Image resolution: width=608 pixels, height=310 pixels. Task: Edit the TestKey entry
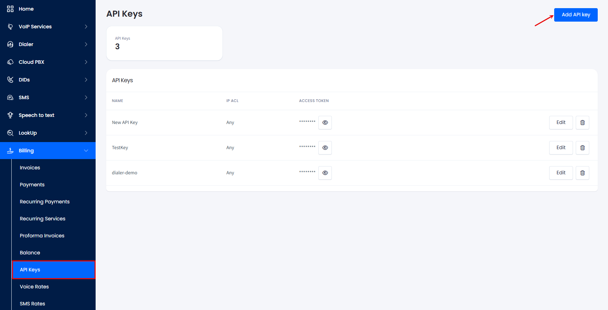click(561, 148)
